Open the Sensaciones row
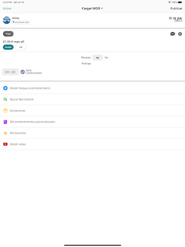The height and width of the screenshot is (247, 185). pos(93,111)
